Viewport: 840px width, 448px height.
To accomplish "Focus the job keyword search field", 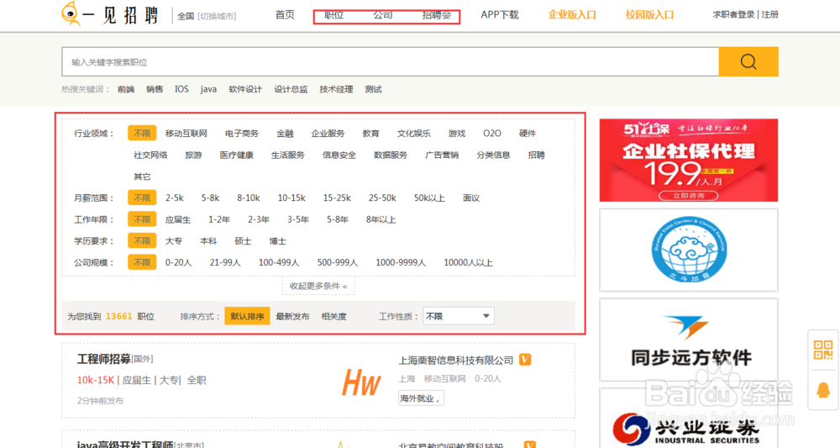I will pyautogui.click(x=390, y=61).
